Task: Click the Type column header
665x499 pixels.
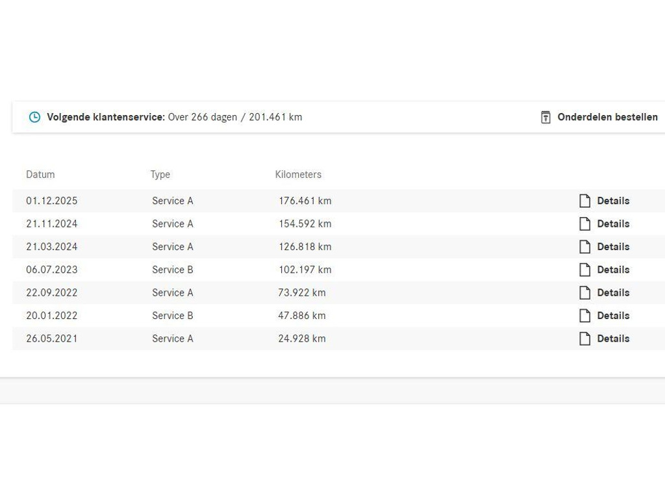Action: pyautogui.click(x=160, y=175)
